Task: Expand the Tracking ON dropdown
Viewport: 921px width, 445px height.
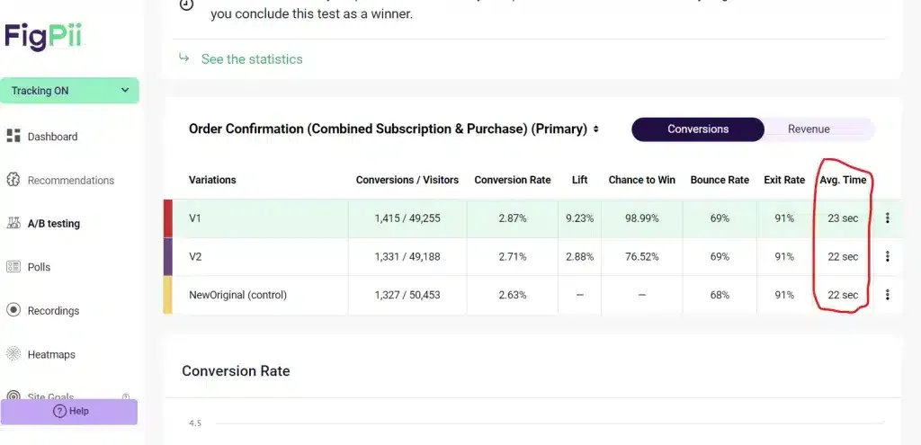Action: pos(69,91)
